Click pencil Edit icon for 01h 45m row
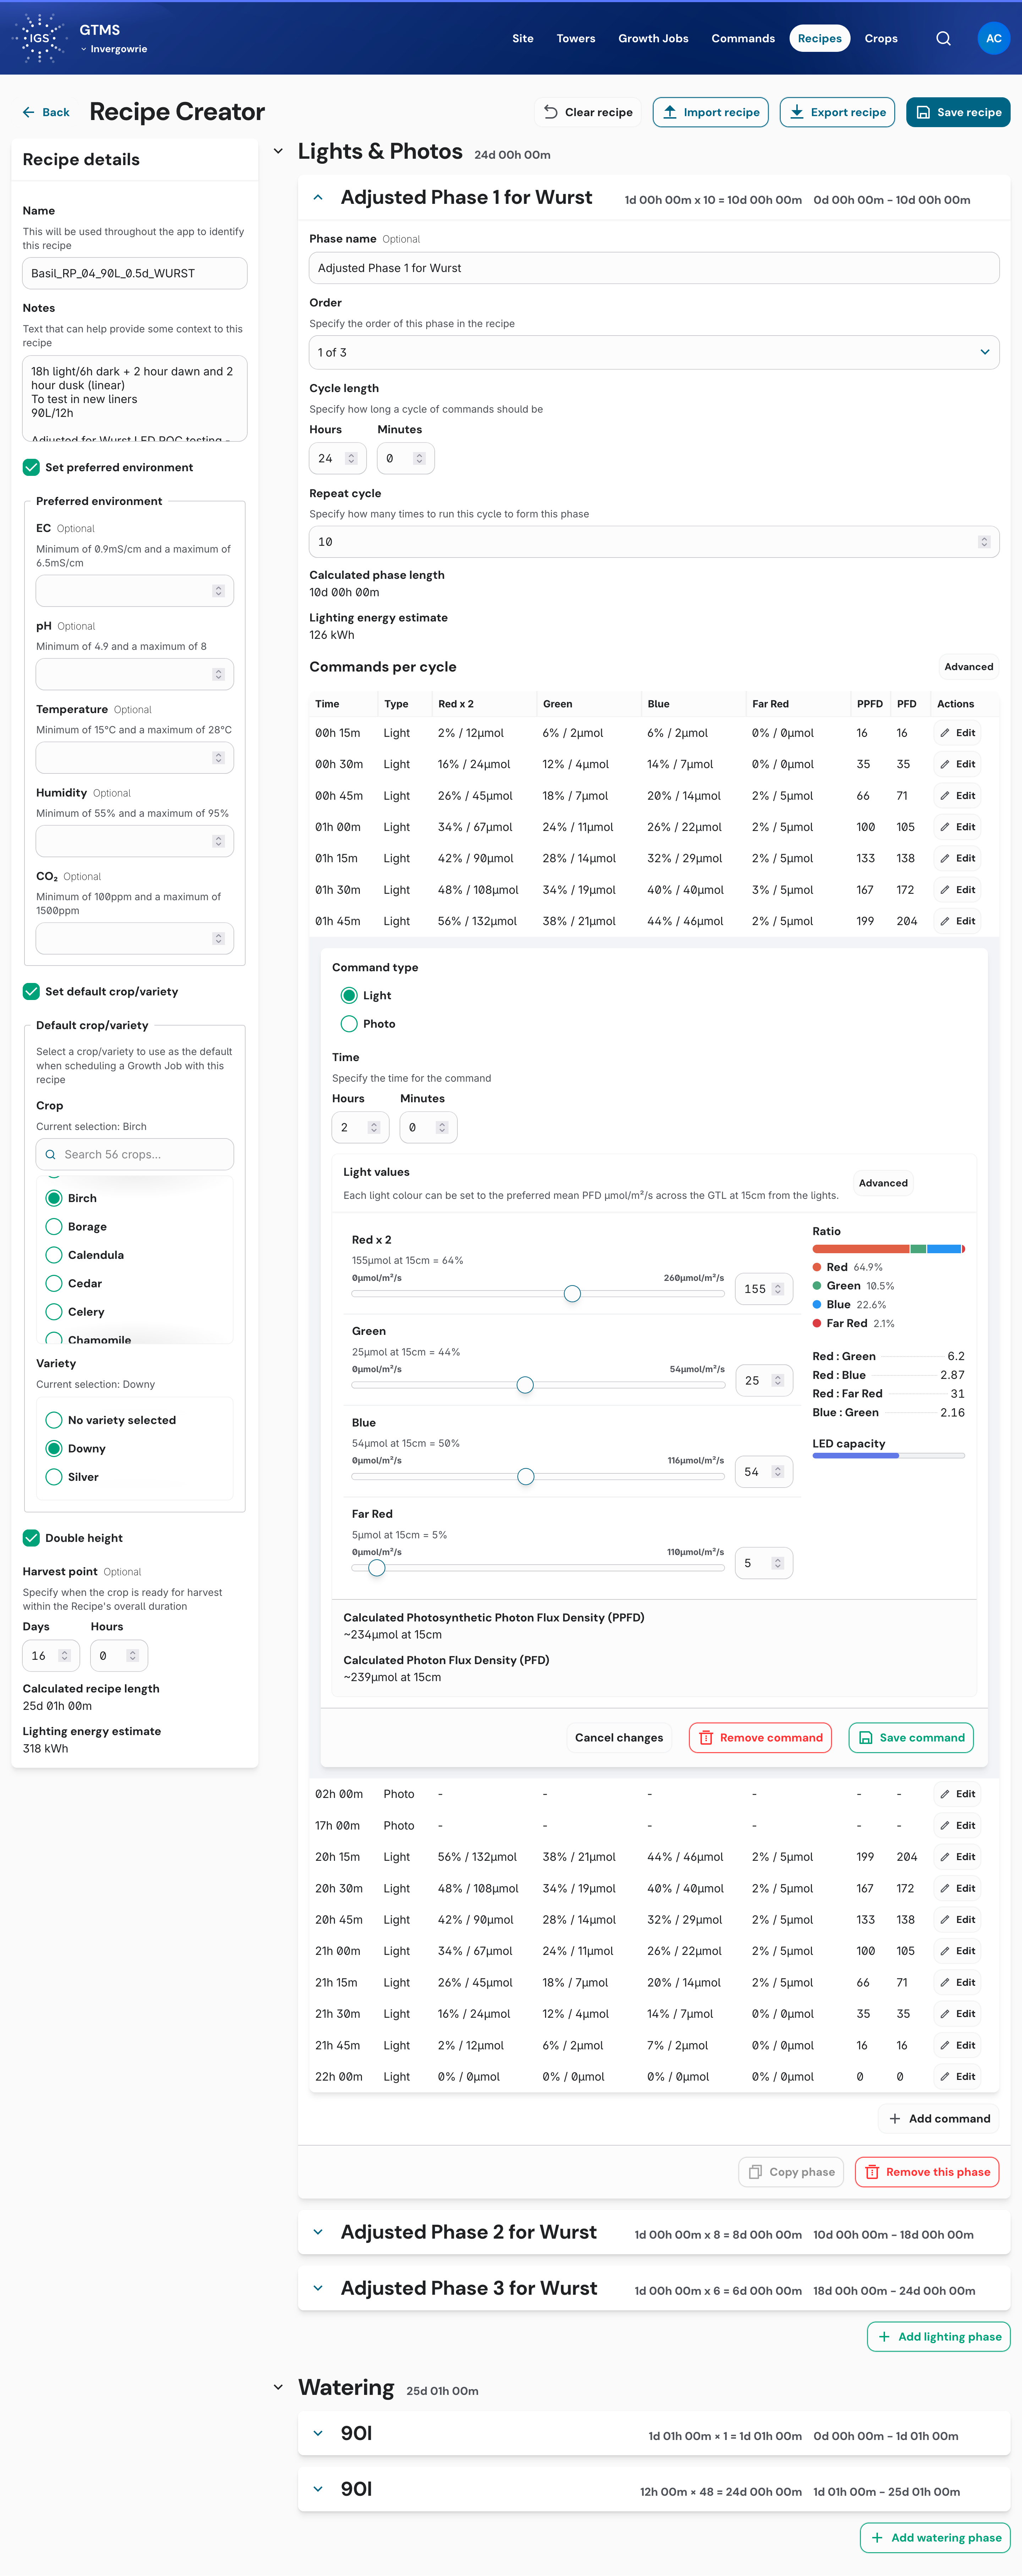Image resolution: width=1022 pixels, height=2576 pixels. pos(945,921)
